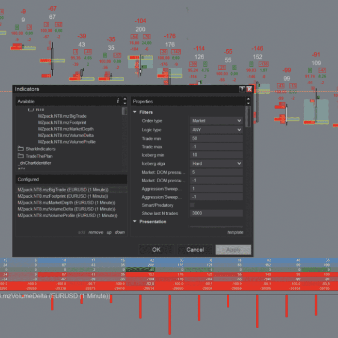Click the help question mark icon

click(242, 89)
